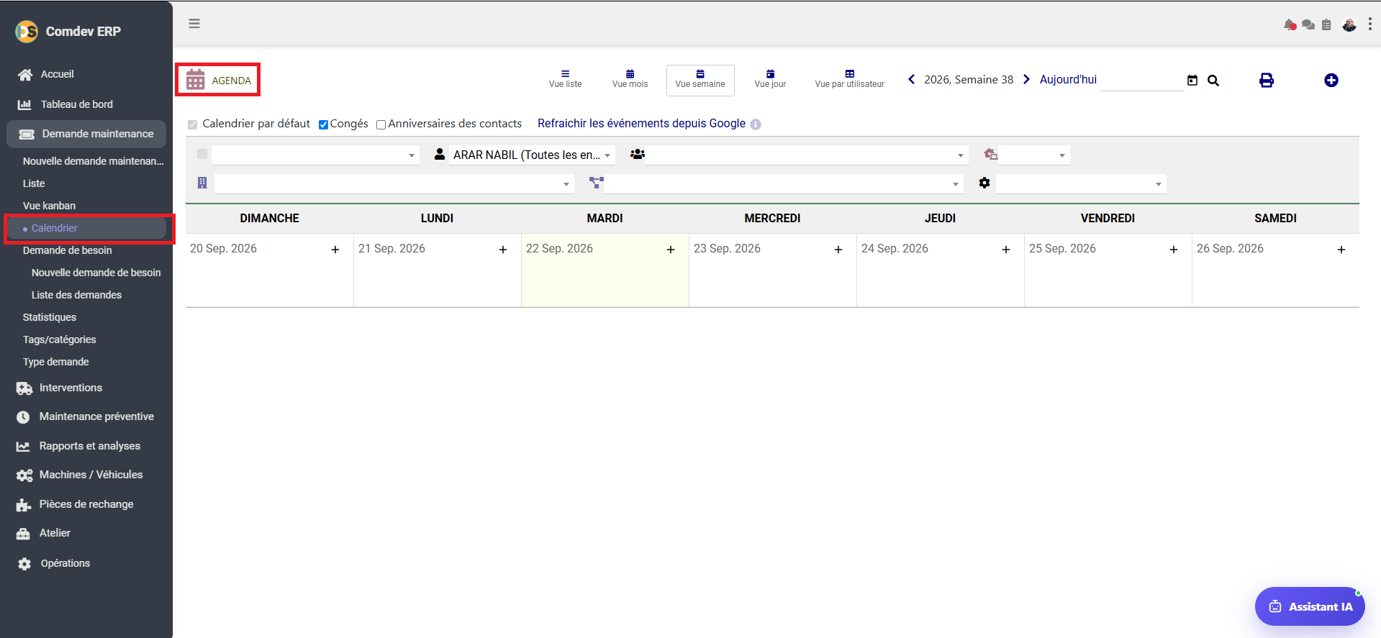The width and height of the screenshot is (1381, 638).
Task: Add event on 26 Sep. 2026
Action: pyautogui.click(x=1341, y=250)
